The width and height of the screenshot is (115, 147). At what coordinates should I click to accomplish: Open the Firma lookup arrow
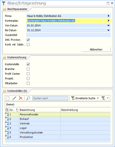point(109,16)
